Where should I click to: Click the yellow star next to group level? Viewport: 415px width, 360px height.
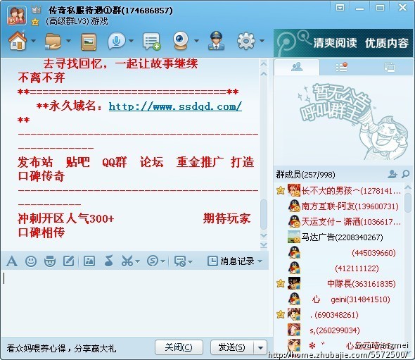click(x=35, y=22)
